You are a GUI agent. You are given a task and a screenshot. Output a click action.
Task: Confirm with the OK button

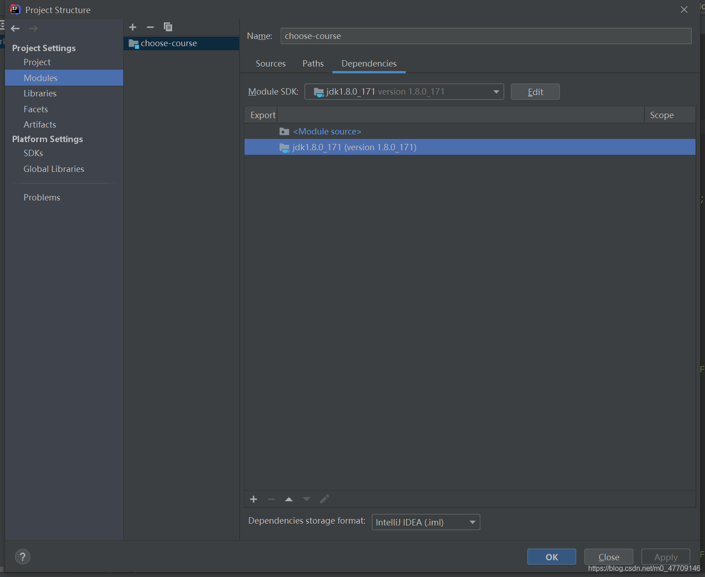(x=552, y=557)
